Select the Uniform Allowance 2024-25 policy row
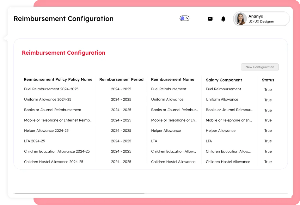 pyautogui.click(x=48, y=99)
